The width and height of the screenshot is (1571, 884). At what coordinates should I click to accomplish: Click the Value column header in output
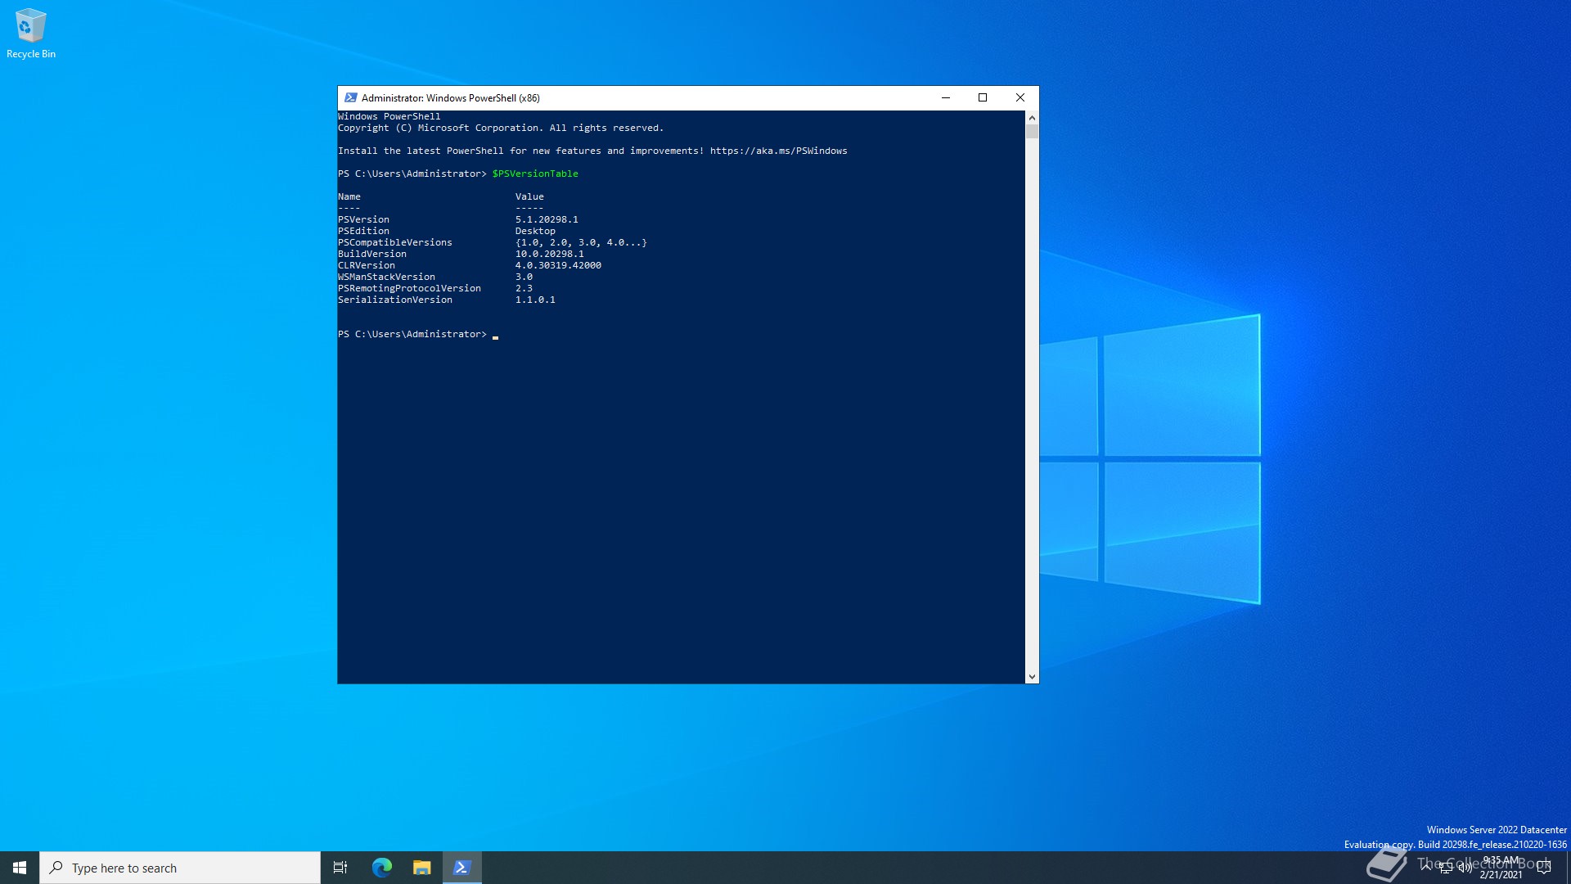point(529,196)
